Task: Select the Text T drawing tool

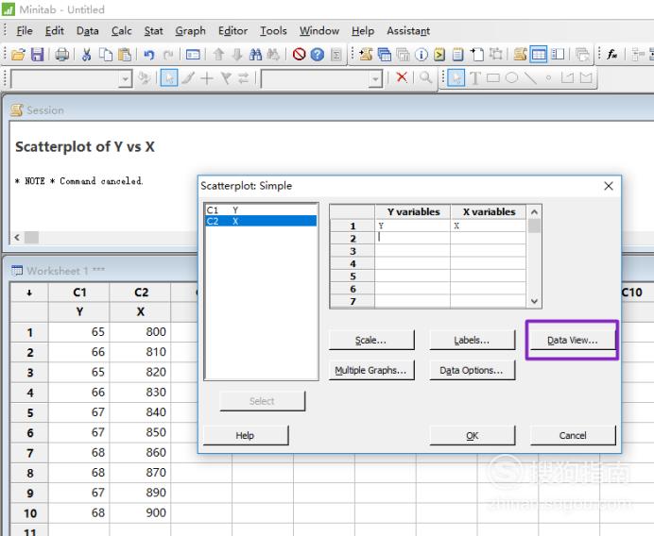Action: coord(474,78)
